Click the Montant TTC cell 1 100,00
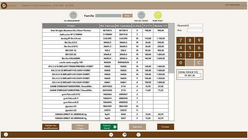 pyautogui.click(x=161, y=39)
